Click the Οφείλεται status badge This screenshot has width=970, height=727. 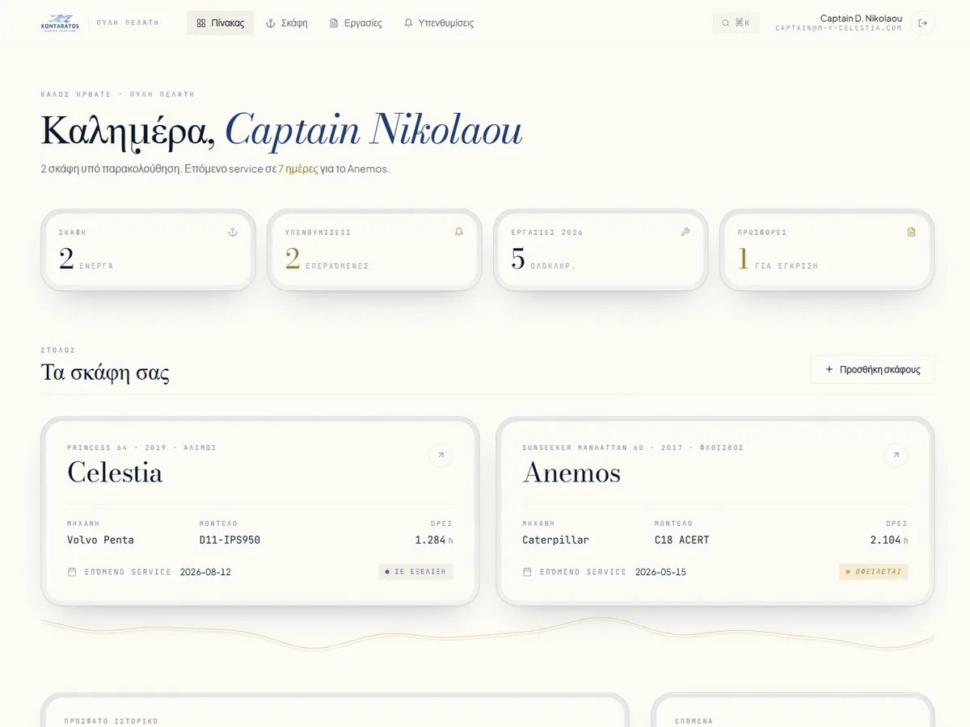(x=874, y=571)
